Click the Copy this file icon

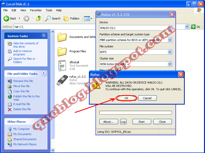[x=10, y=91]
